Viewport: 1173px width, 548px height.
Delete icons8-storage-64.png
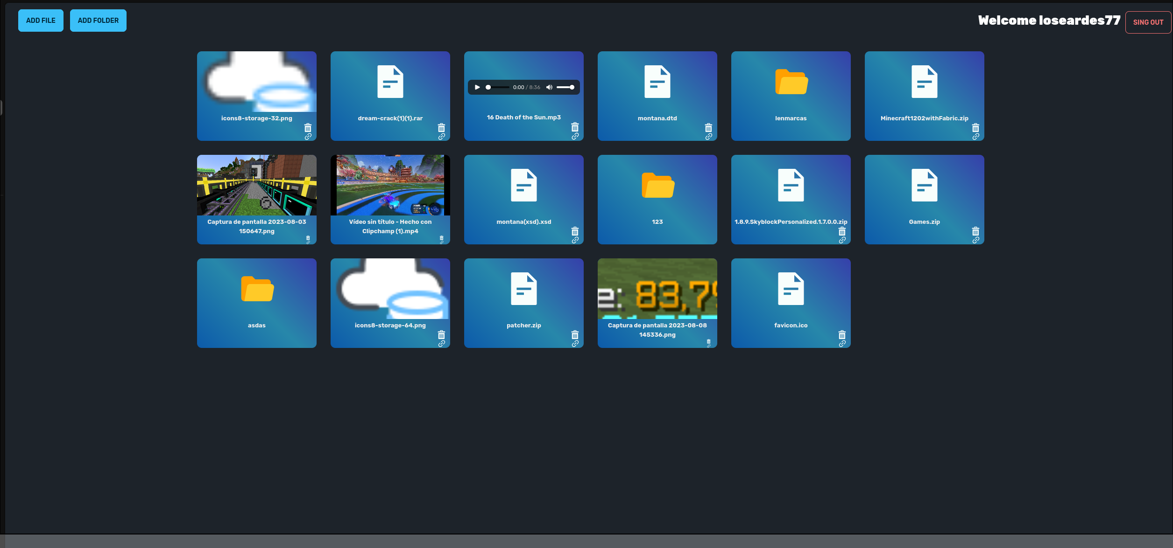click(441, 335)
